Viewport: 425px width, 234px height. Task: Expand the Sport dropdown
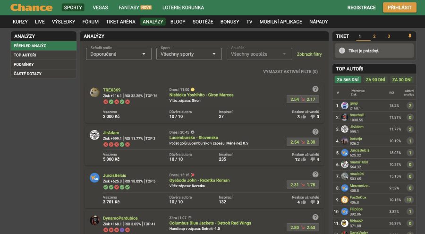[189, 54]
